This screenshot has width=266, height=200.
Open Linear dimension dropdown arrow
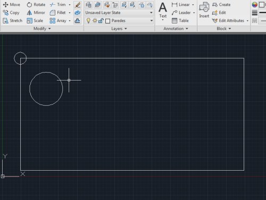click(193, 5)
